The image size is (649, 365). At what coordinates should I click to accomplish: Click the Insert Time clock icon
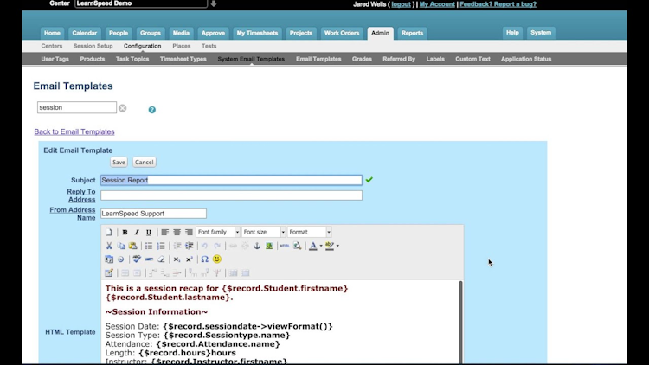click(121, 259)
